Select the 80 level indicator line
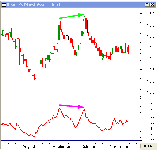The width and height of the screenshot is (157, 150). pyautogui.click(x=70, y=103)
